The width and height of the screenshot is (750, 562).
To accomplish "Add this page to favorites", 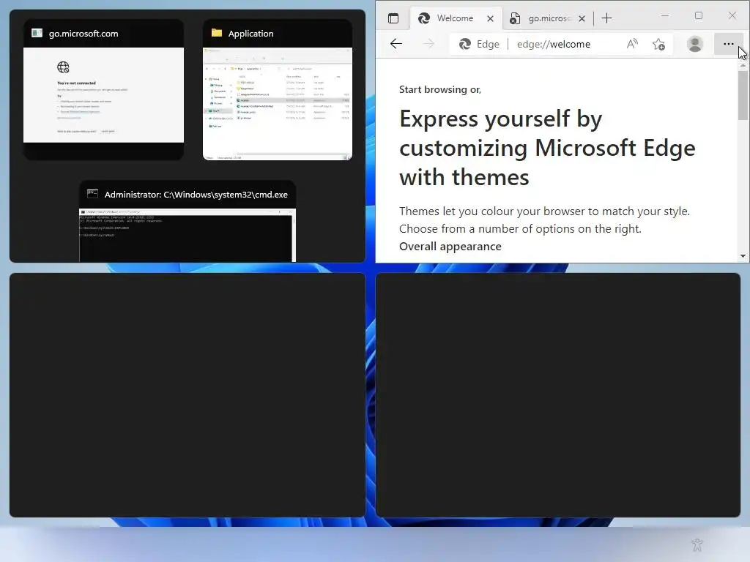I will tap(658, 44).
